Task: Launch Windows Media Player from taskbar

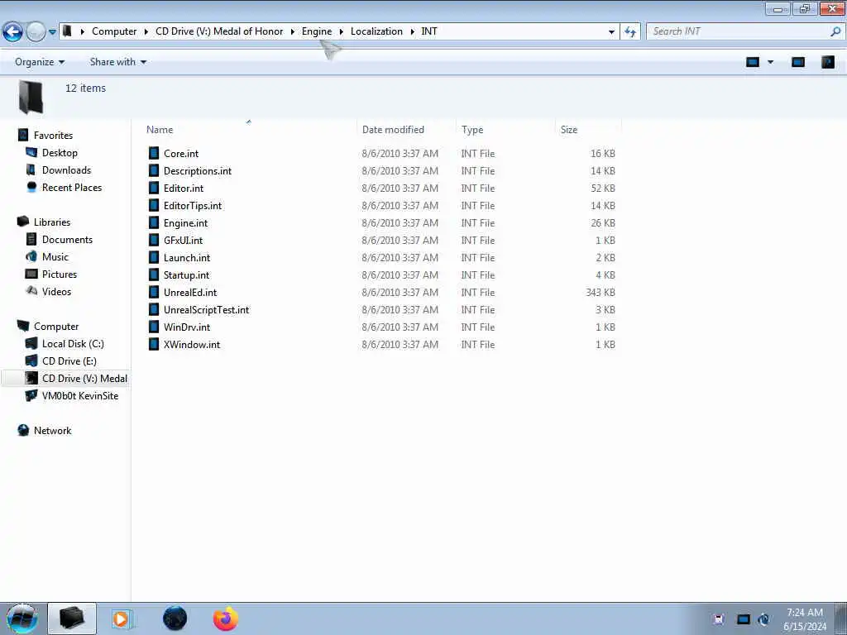Action: [x=122, y=618]
